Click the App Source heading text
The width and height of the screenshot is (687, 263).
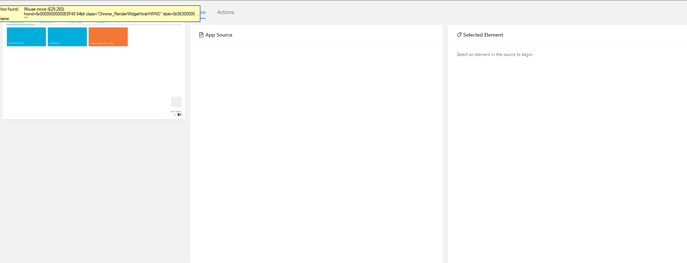click(x=219, y=35)
